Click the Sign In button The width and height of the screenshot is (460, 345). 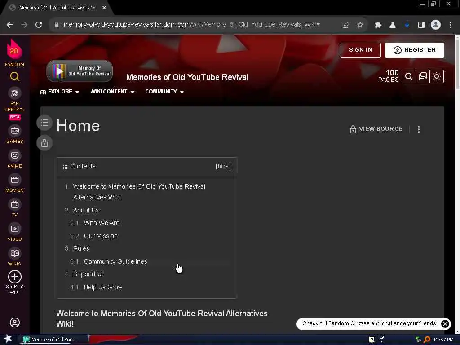tap(361, 50)
